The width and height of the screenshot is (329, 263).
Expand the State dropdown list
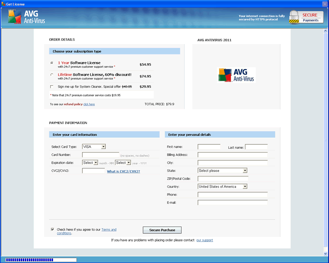(222, 170)
